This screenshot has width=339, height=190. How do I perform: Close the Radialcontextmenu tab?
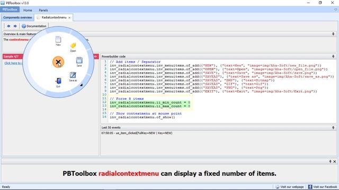69,17
